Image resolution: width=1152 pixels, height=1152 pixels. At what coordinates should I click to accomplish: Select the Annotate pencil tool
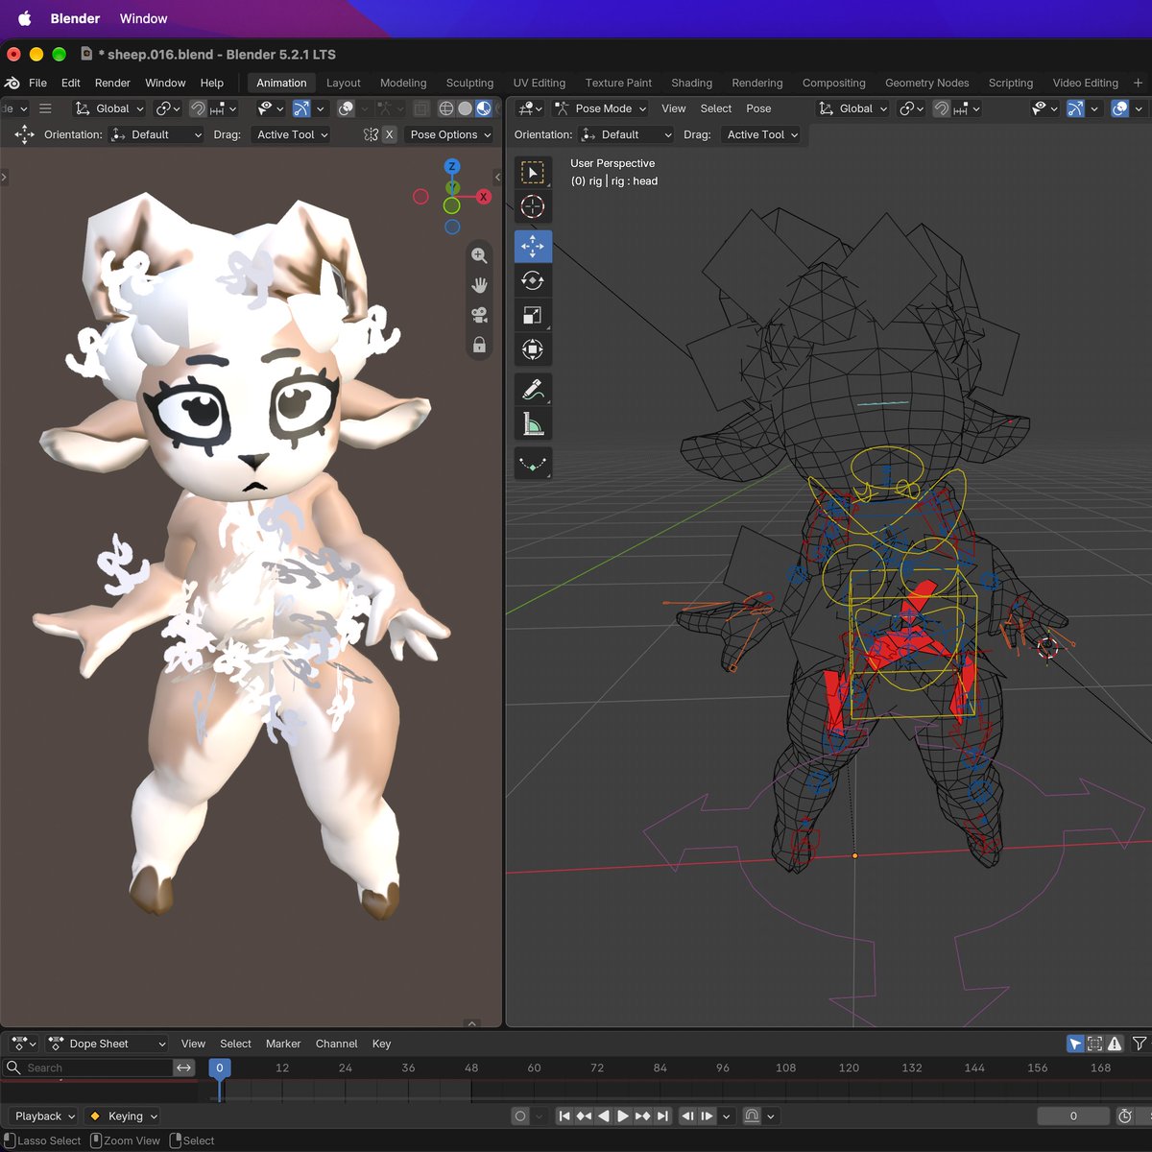point(533,389)
